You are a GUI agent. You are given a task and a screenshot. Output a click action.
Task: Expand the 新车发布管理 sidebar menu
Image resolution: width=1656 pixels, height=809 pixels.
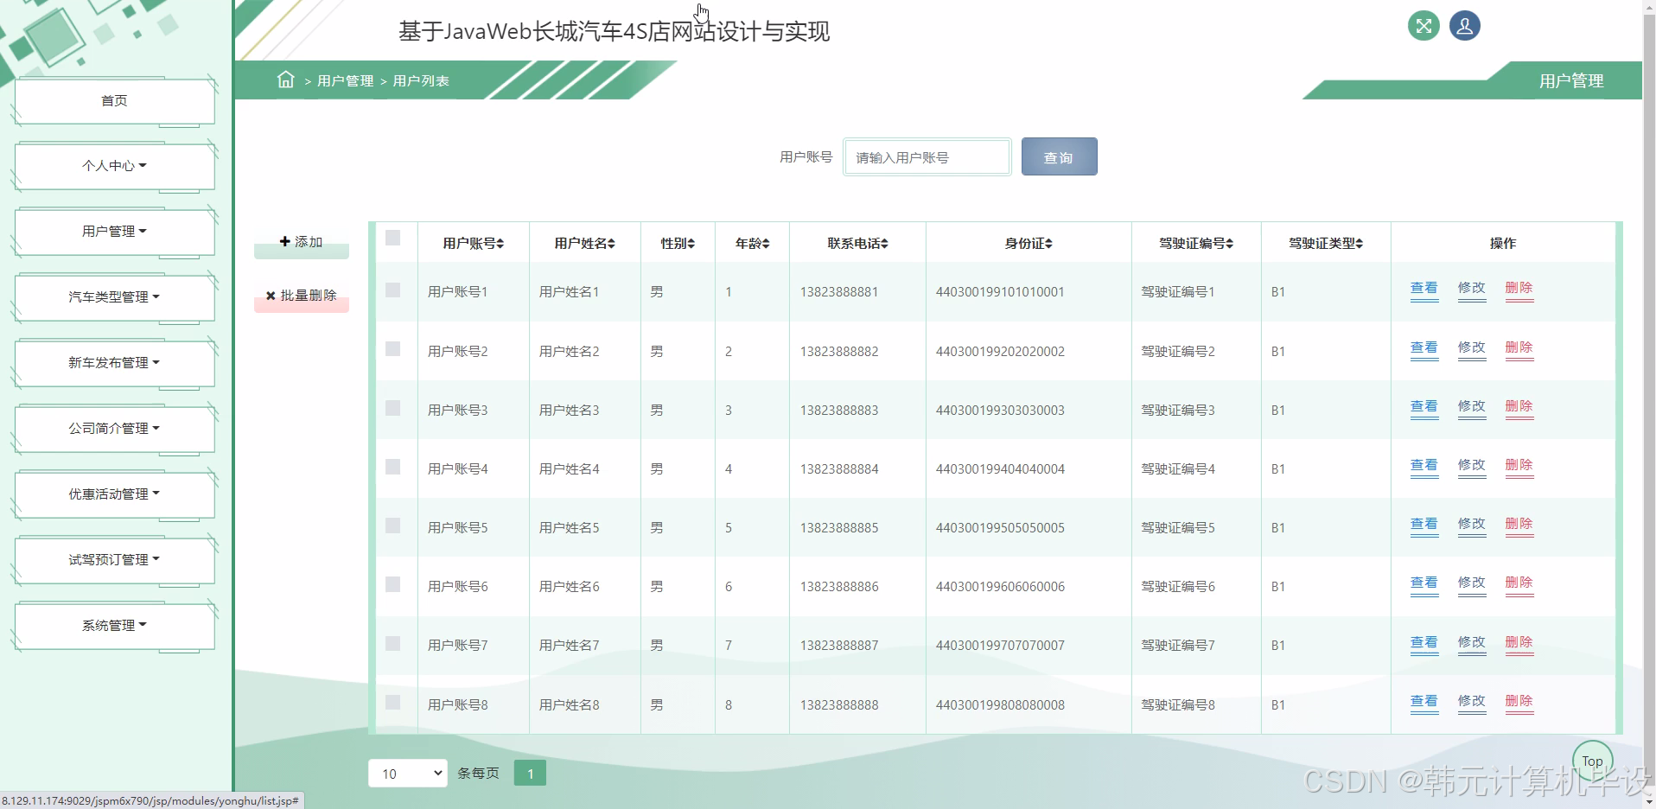pyautogui.click(x=114, y=363)
